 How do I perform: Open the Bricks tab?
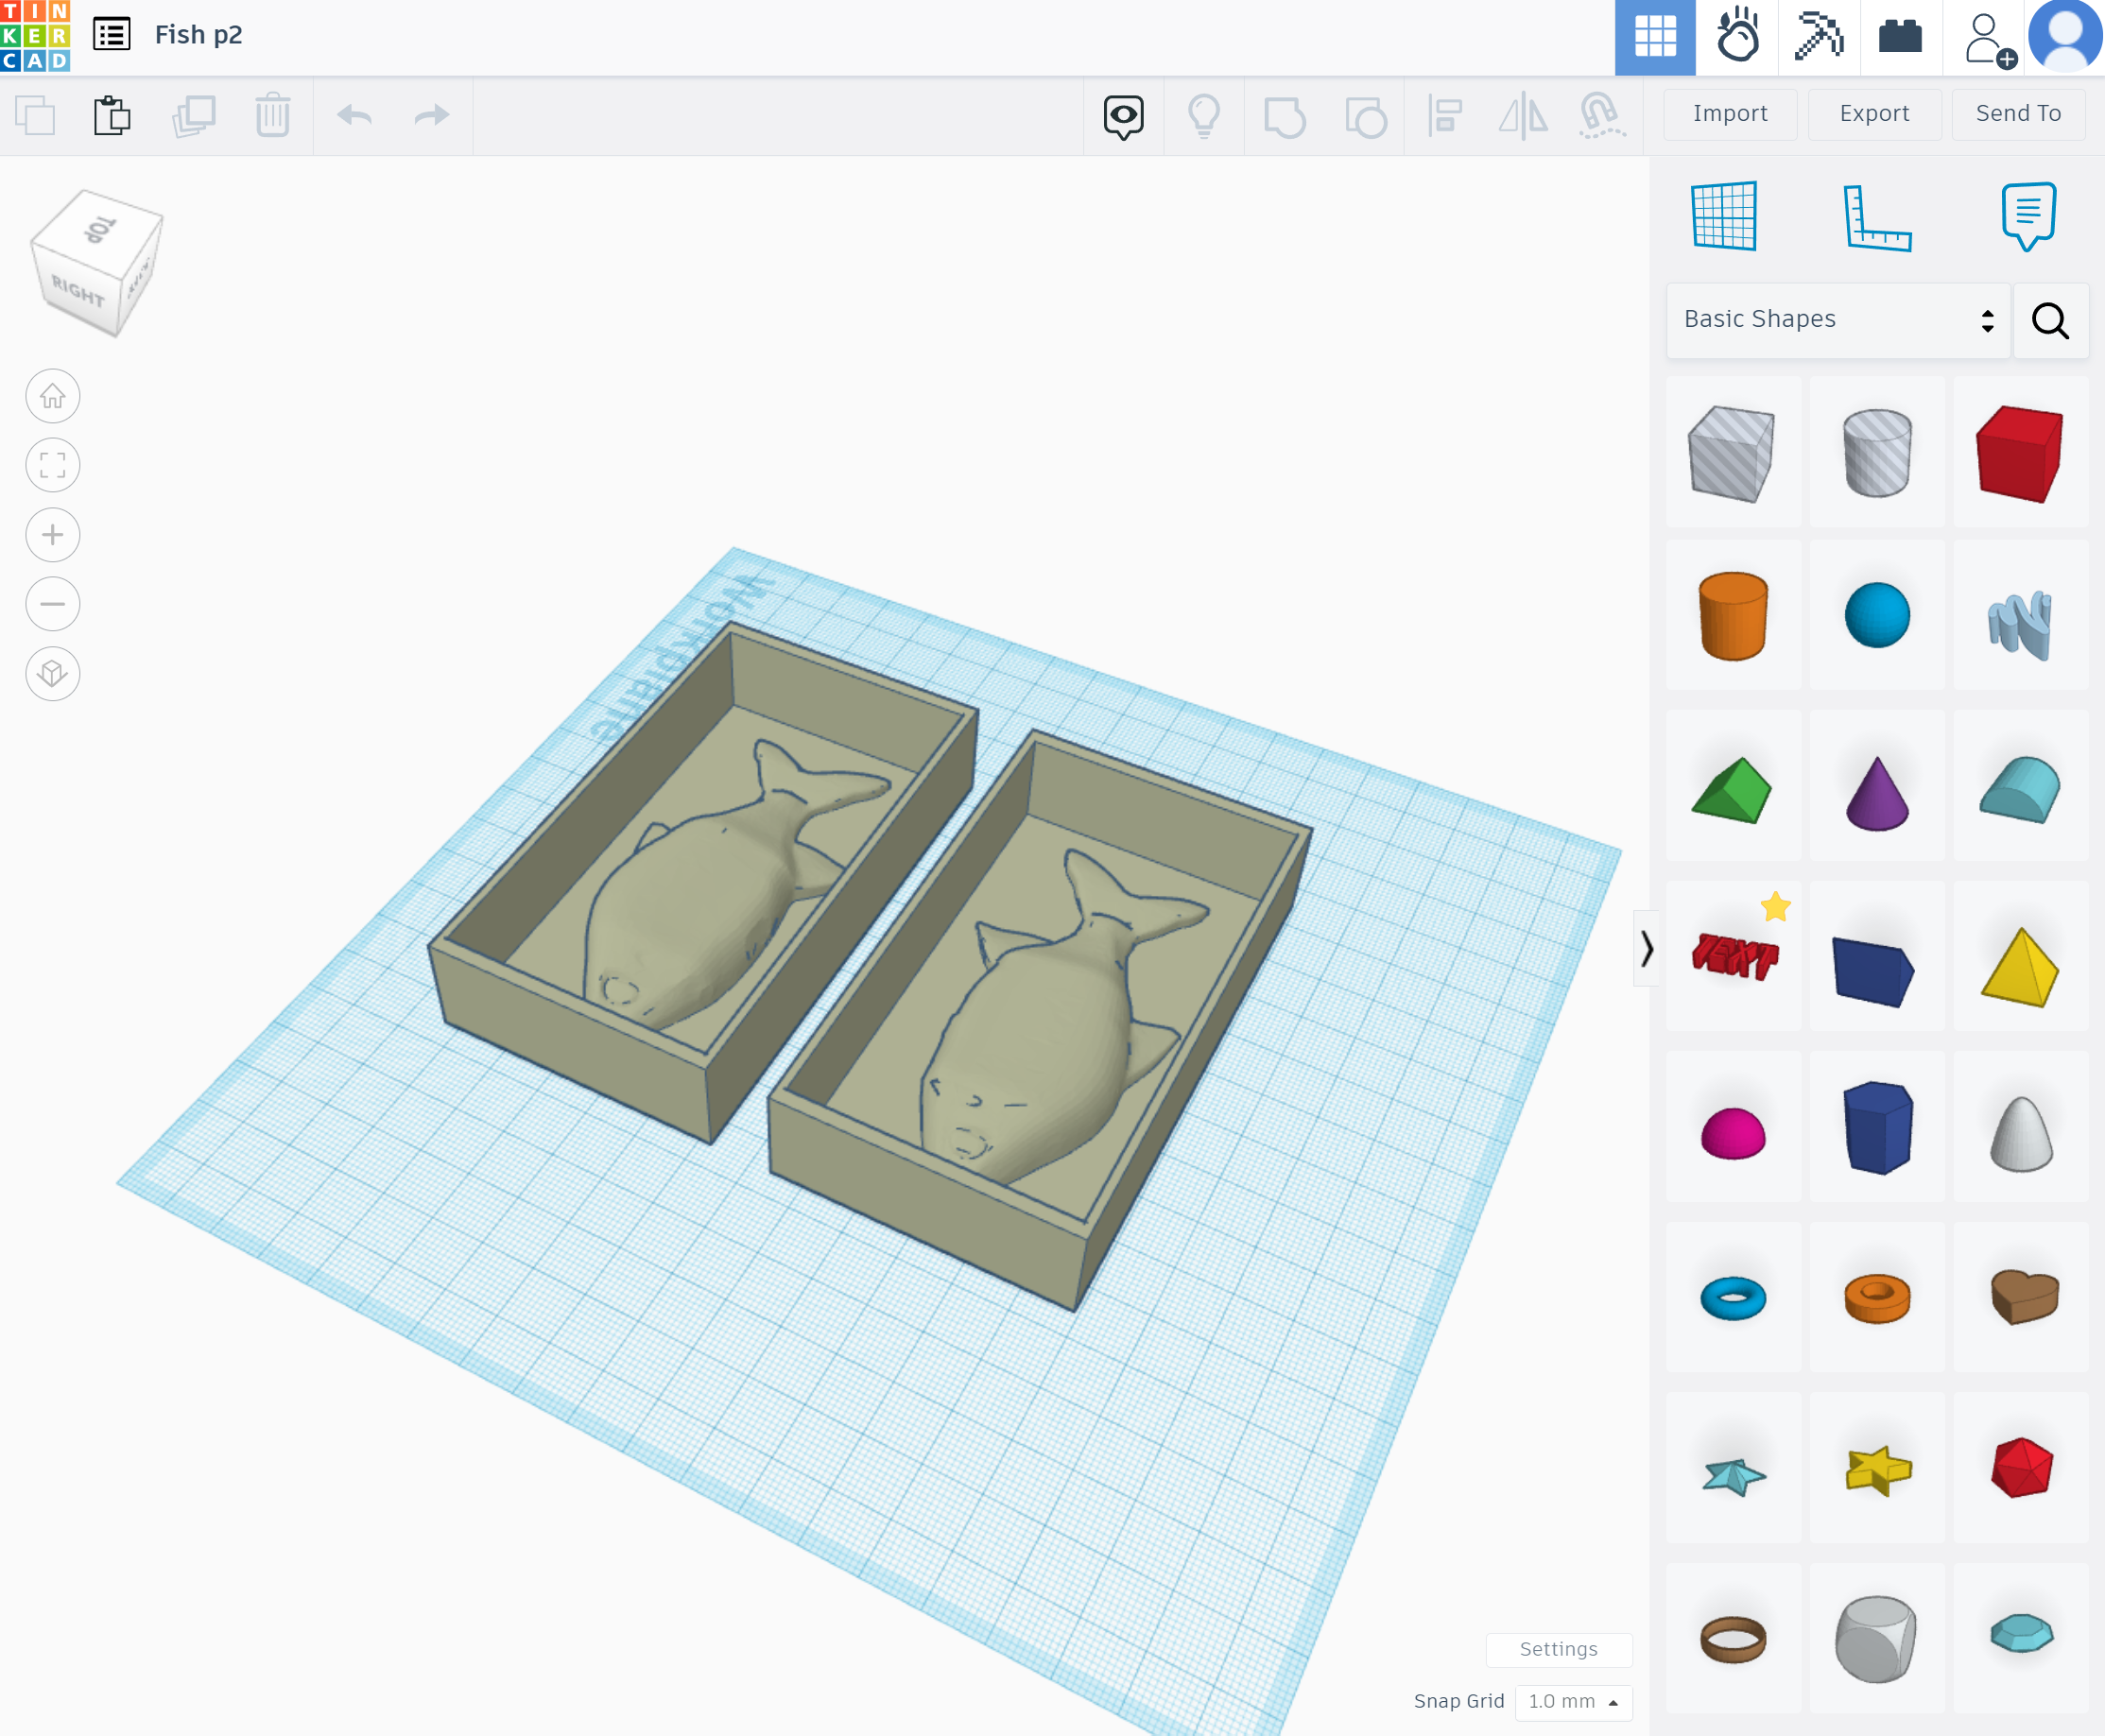click(x=1900, y=37)
